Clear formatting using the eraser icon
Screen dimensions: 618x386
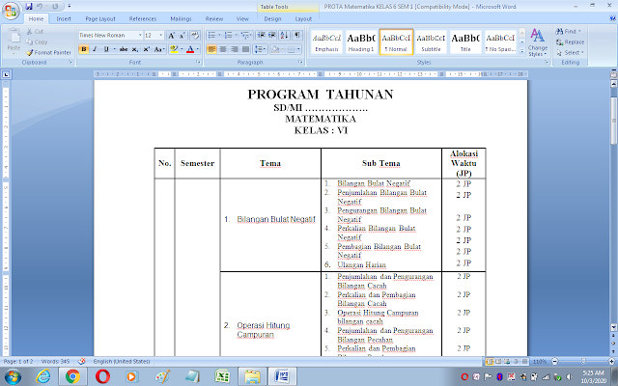coord(195,36)
